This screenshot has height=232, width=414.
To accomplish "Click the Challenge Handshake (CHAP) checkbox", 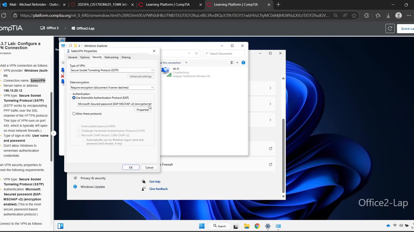I will [x=79, y=131].
